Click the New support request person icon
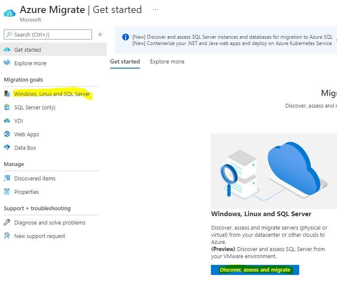 coord(7,236)
